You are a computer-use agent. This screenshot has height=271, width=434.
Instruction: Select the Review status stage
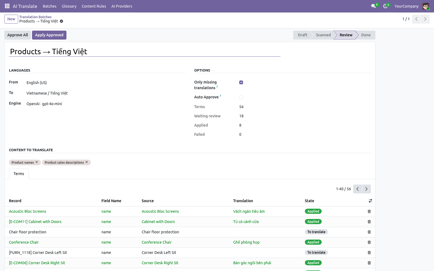point(346,35)
